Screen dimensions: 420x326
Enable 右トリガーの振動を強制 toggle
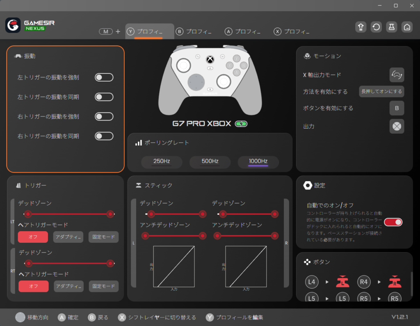pos(104,116)
